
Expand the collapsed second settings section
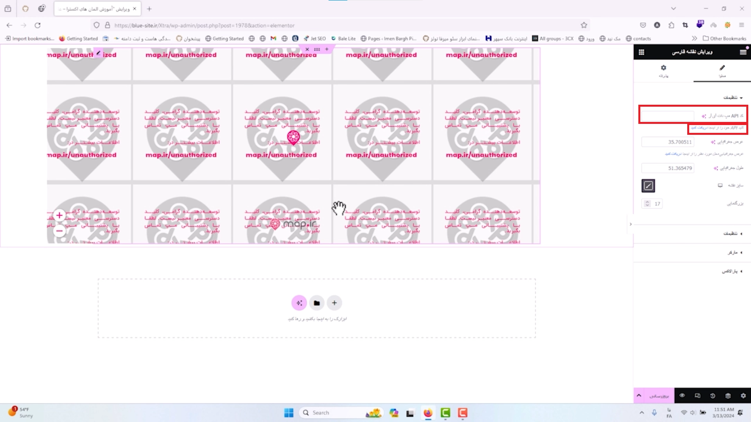733,234
